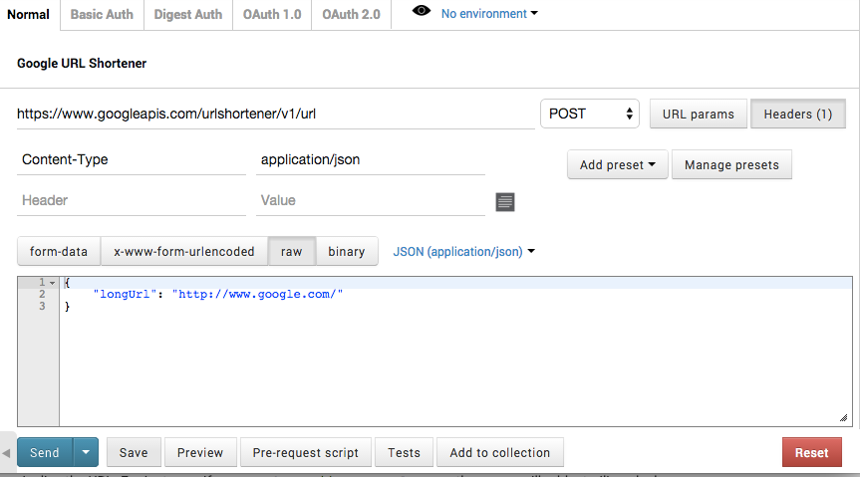Open the Send button dropdown arrow
The image size is (860, 477).
[86, 452]
